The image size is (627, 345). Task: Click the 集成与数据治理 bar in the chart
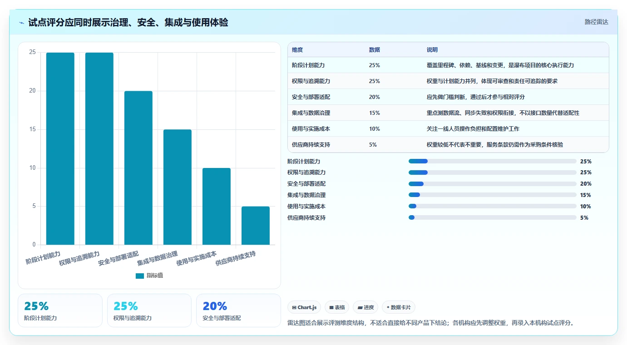(178, 187)
